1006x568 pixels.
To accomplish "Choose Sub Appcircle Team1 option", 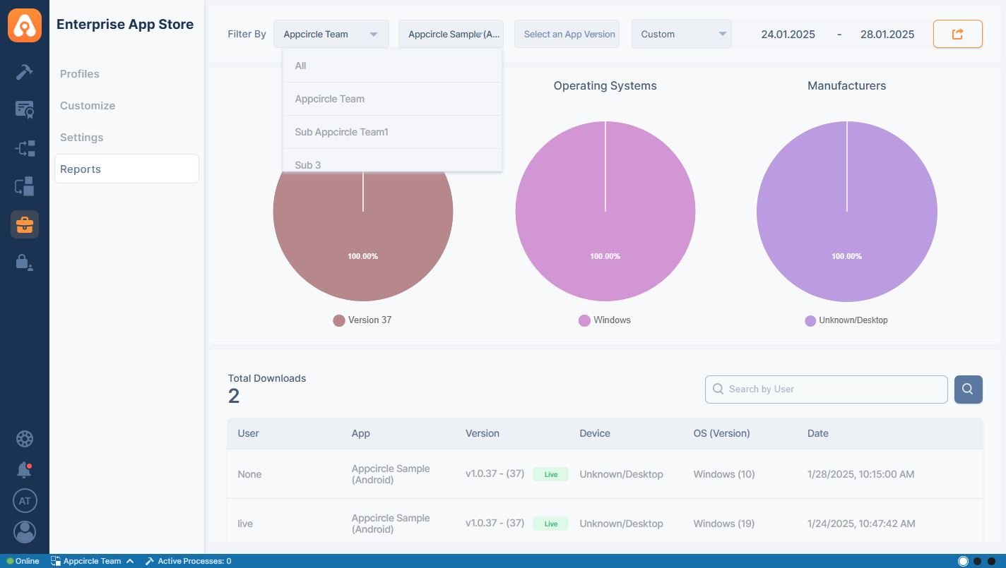I will 392,132.
